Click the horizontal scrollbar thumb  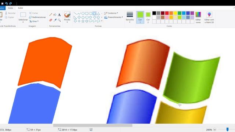[x=93, y=125]
